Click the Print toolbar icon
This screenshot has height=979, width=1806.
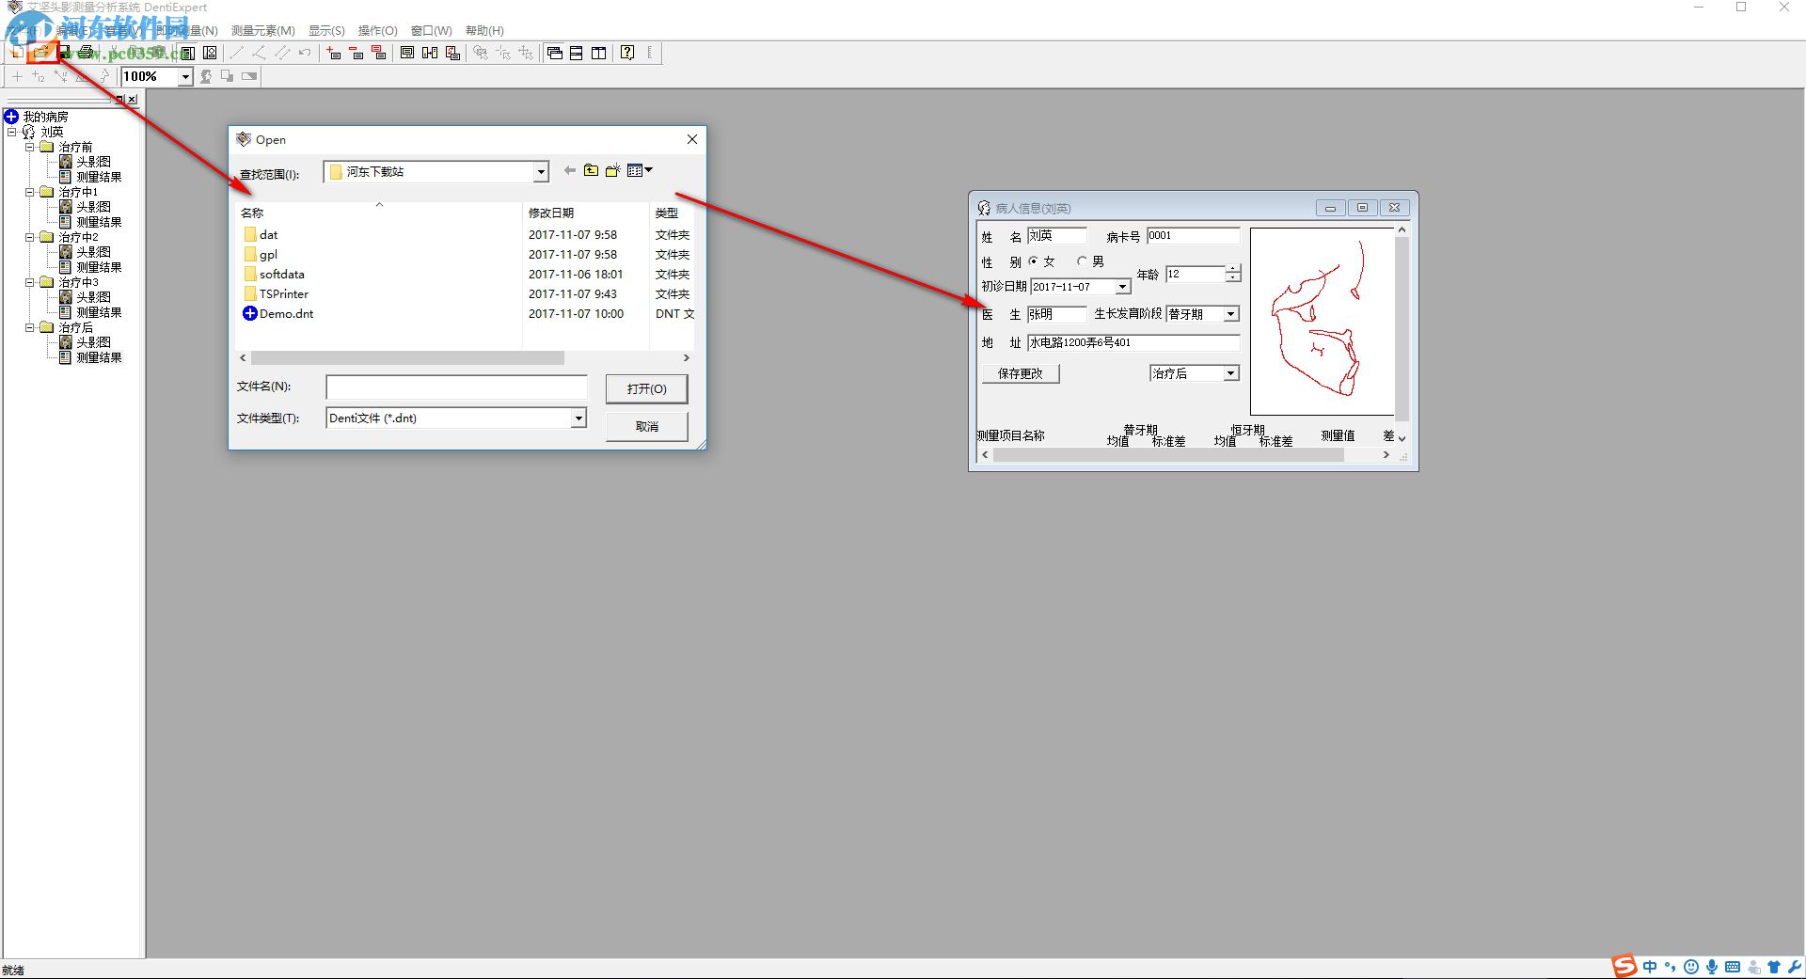pos(87,53)
